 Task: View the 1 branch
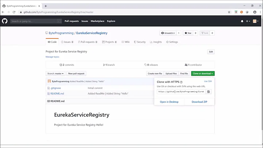(109, 65)
